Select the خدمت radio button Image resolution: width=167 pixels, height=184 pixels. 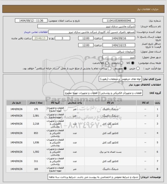pos(121,63)
